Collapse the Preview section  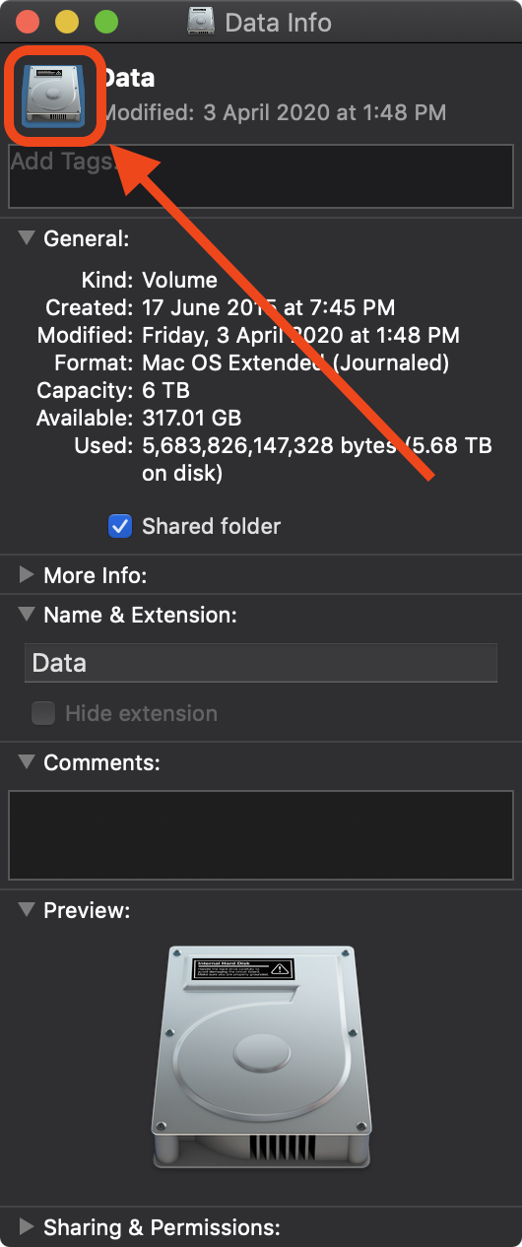tap(27, 909)
